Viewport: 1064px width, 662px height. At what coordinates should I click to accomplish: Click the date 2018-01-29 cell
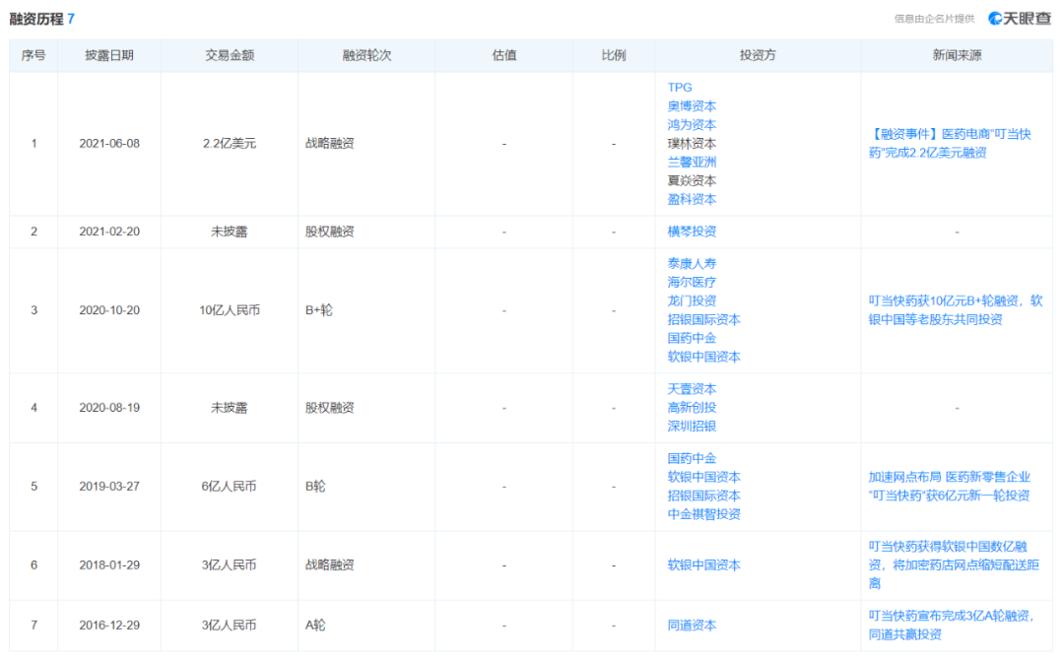click(x=109, y=565)
